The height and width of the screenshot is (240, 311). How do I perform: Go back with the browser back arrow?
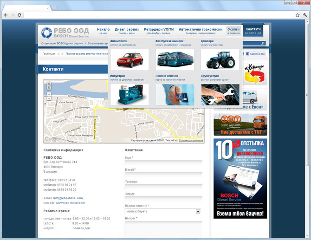[6, 15]
